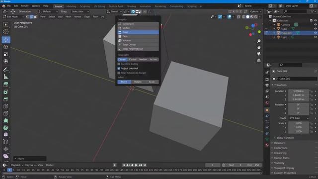This screenshot has width=318, height=179.
Task: Click the timeline Play button
Action: tap(136, 165)
